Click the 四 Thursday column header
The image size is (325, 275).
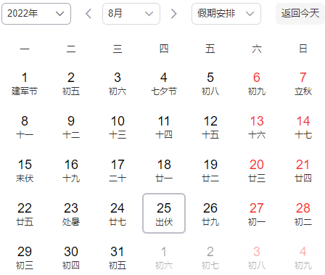pos(164,49)
